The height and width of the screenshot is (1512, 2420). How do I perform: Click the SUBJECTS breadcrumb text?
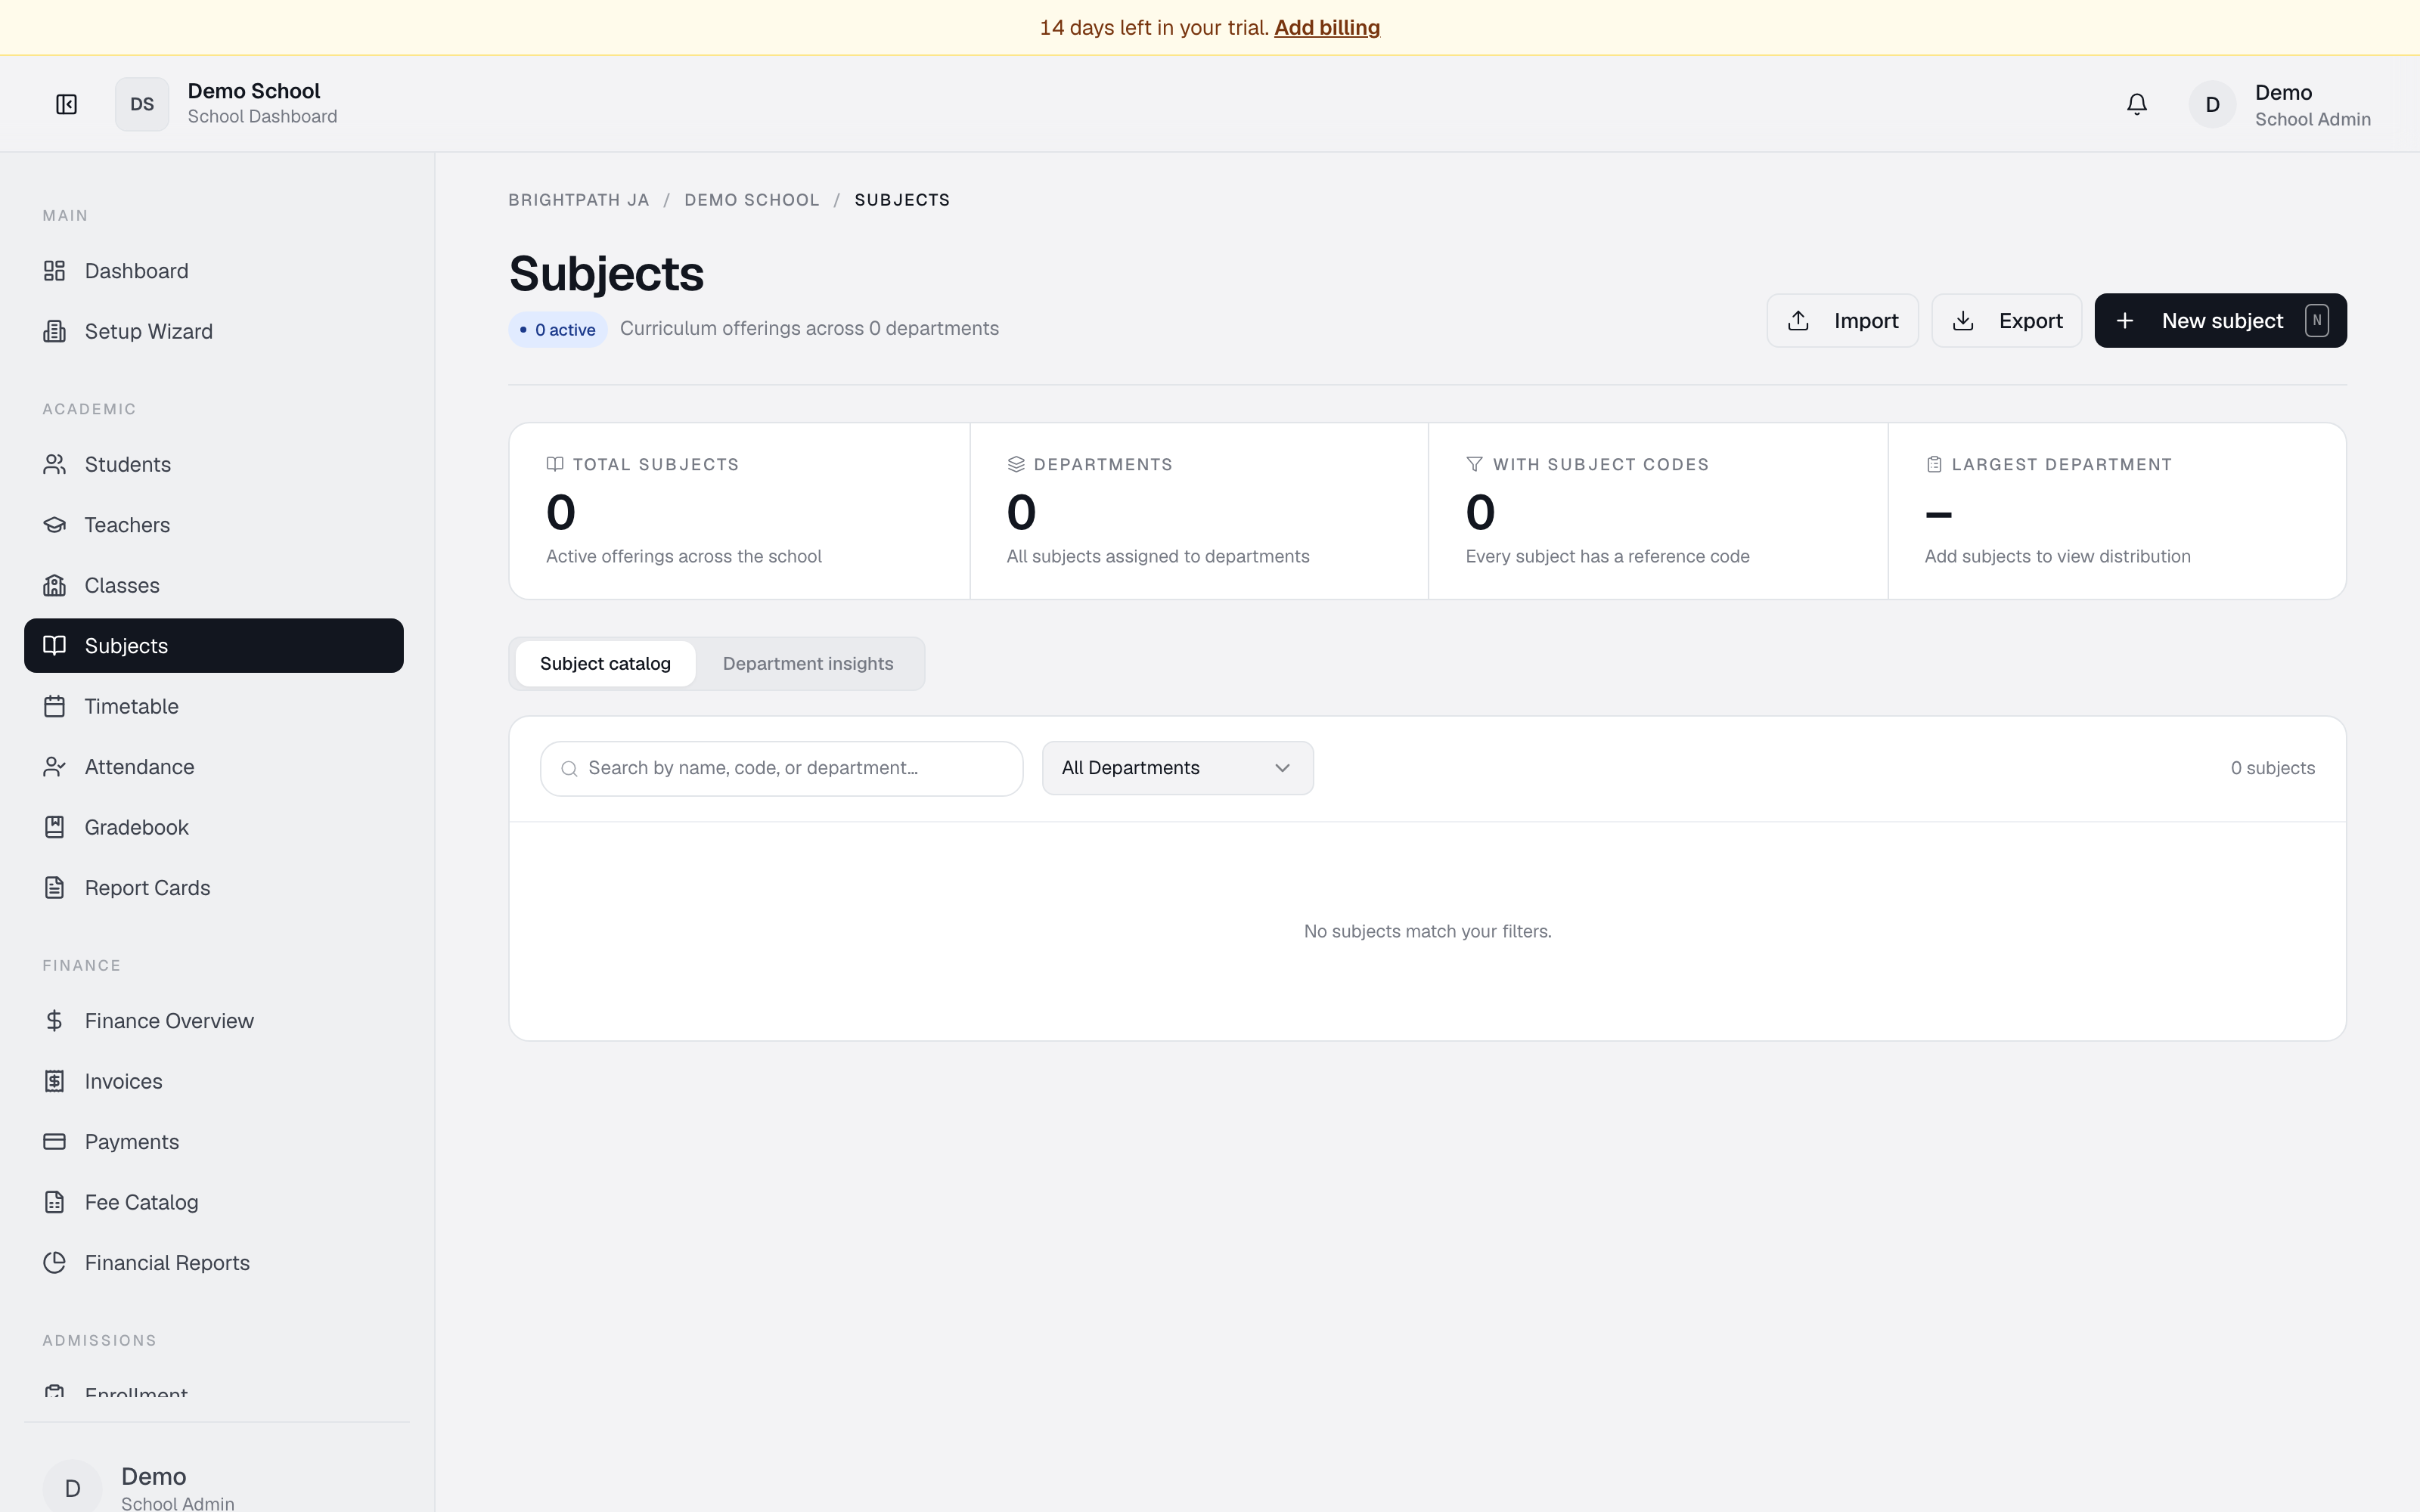[902, 200]
